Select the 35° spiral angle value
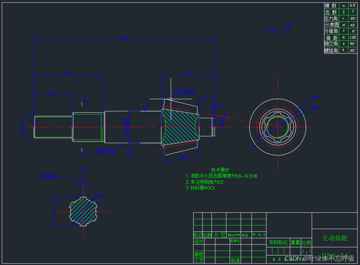This screenshot has width=360, height=265. [353, 50]
